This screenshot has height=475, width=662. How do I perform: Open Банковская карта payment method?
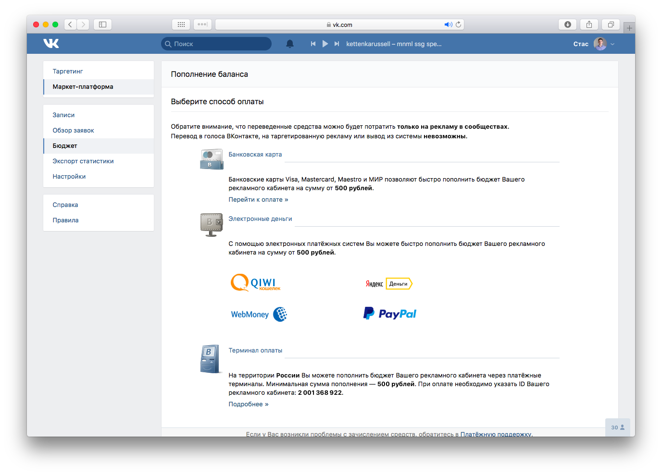click(x=255, y=154)
